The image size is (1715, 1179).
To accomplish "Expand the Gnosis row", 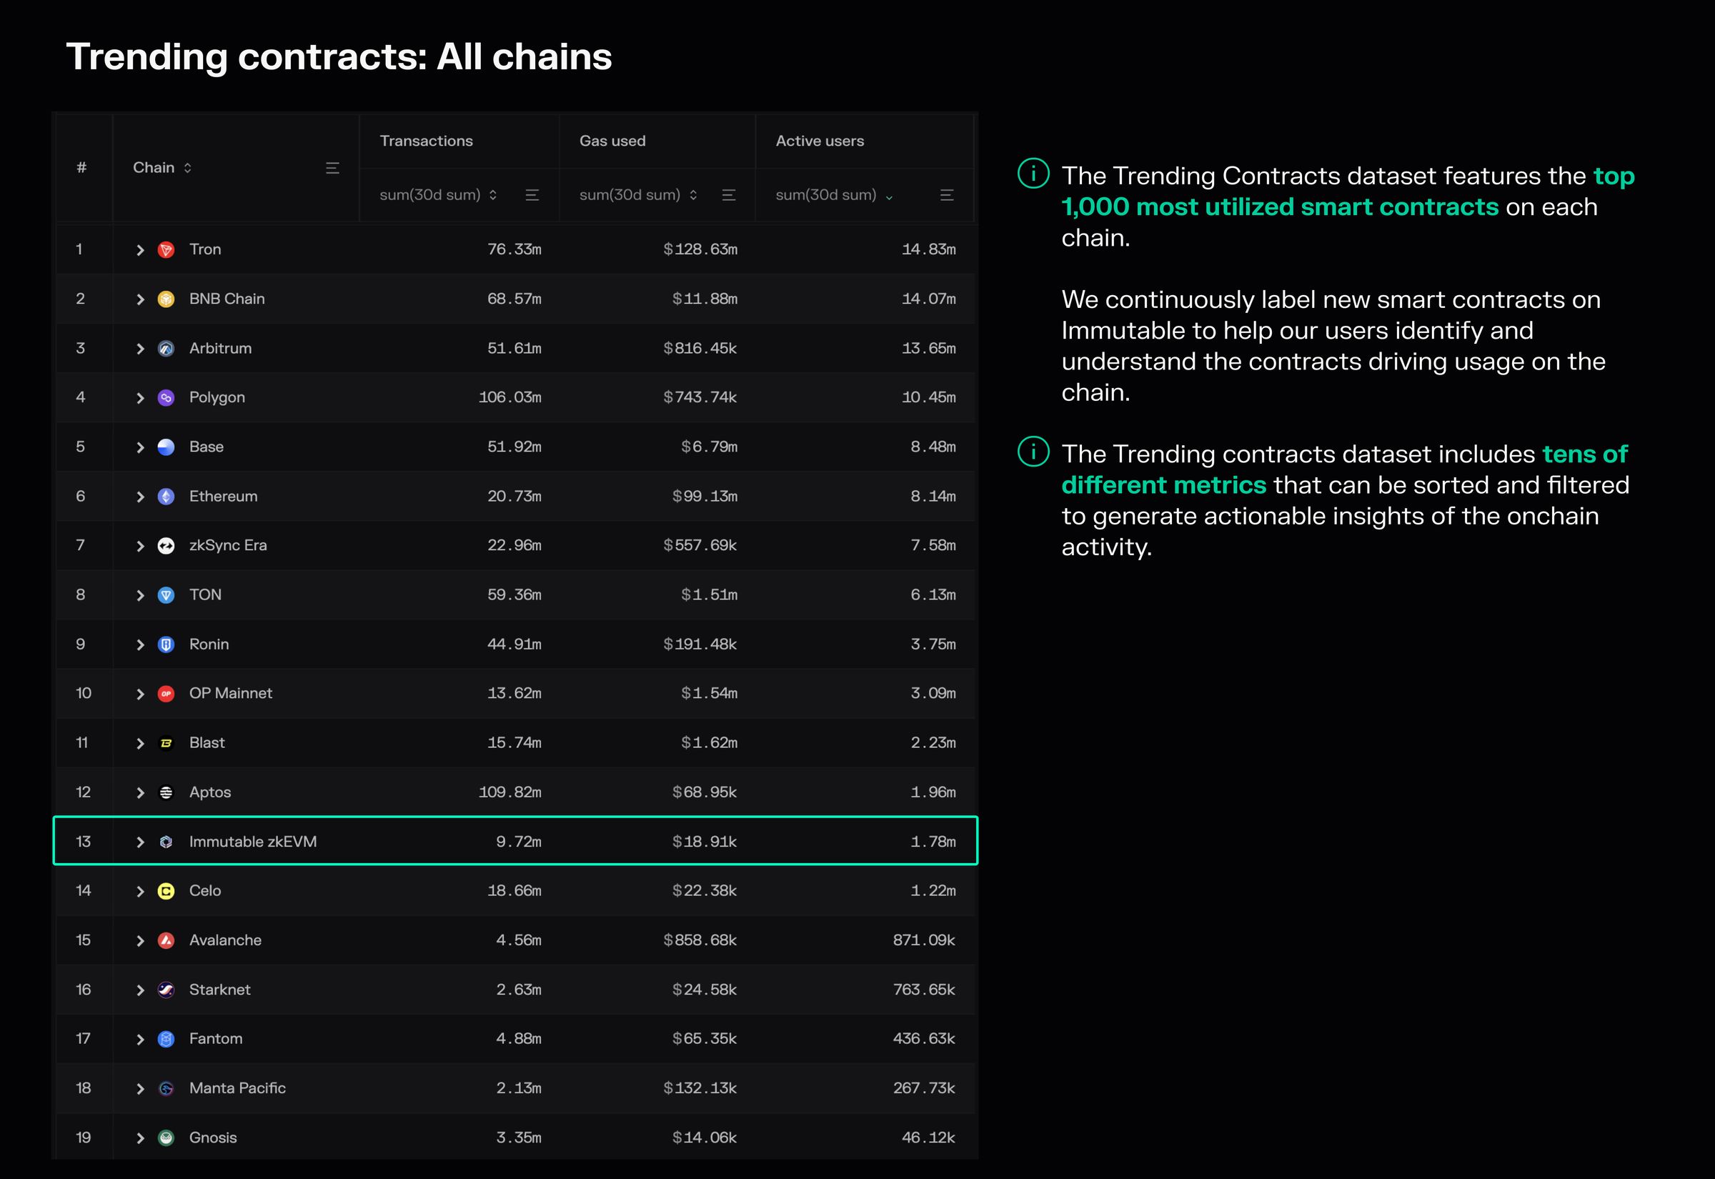I will click(x=140, y=1138).
